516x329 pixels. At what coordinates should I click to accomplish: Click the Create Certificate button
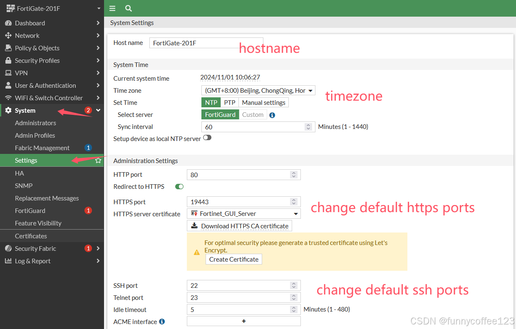(234, 259)
